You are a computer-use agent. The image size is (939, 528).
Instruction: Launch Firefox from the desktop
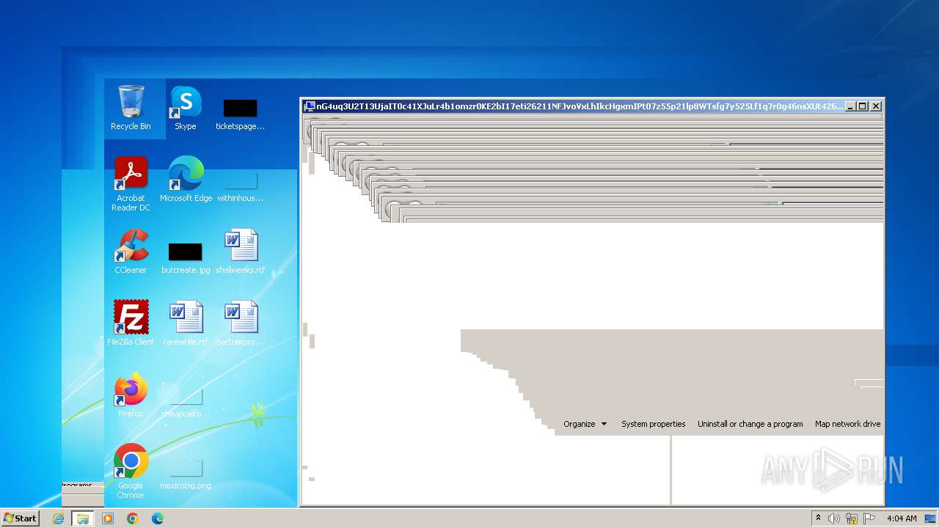click(x=131, y=395)
